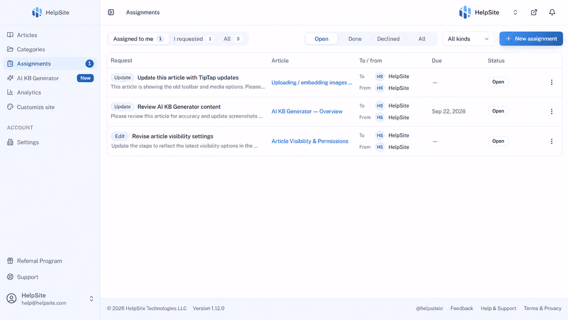Click the Sep 22, 2026 due date
The height and width of the screenshot is (320, 568).
[x=448, y=111]
